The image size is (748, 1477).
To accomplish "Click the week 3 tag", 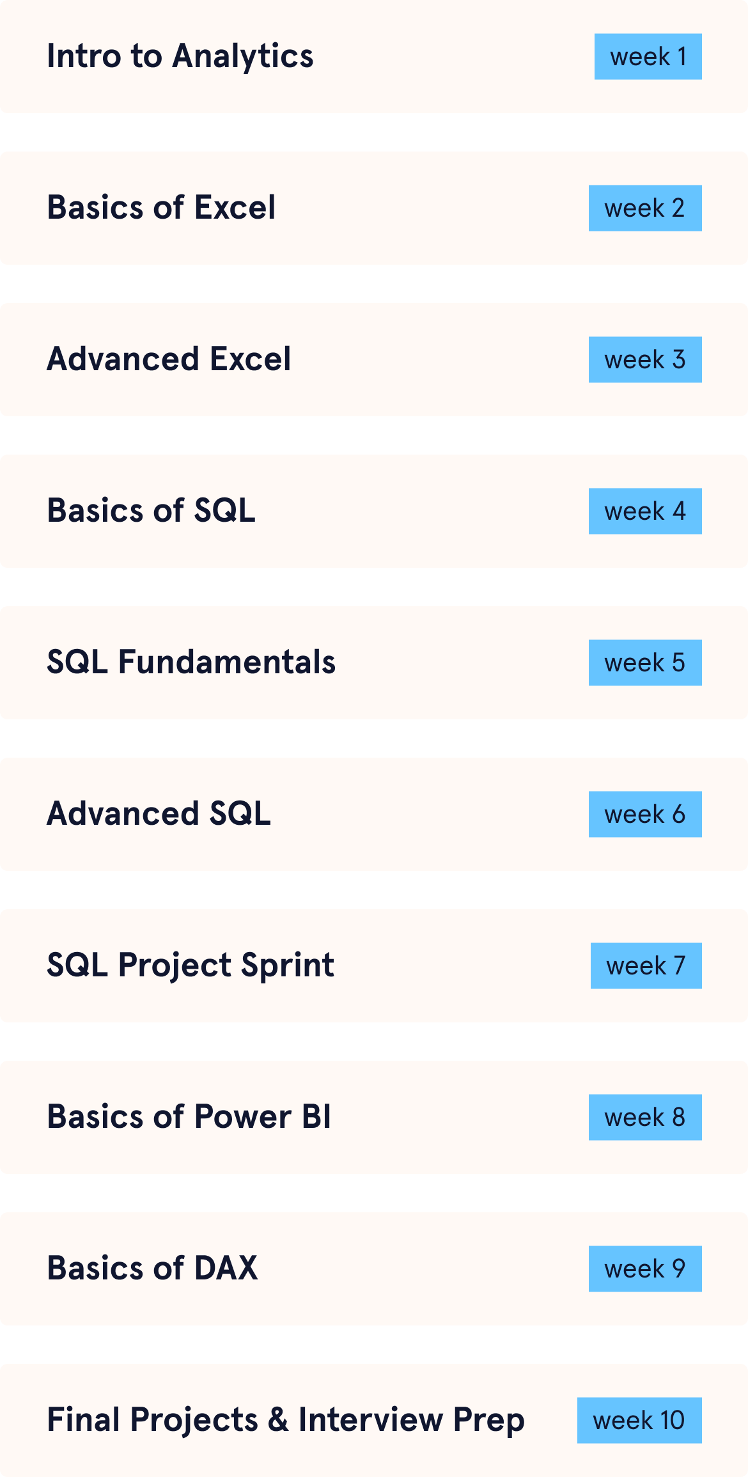I will pos(645,360).
